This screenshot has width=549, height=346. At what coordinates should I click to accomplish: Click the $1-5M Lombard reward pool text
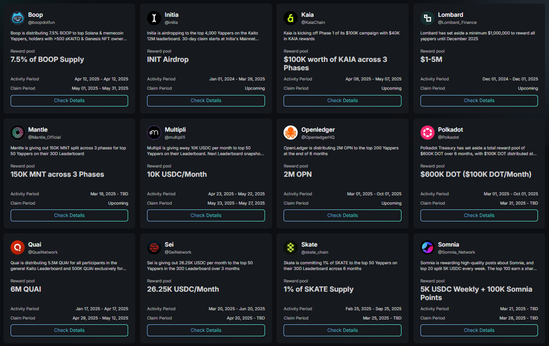pos(431,60)
